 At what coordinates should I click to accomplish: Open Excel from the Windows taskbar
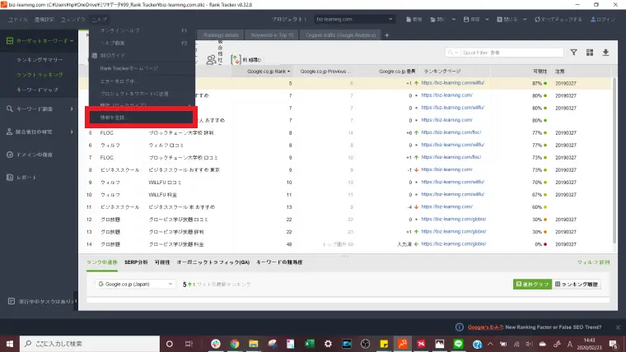click(309, 343)
